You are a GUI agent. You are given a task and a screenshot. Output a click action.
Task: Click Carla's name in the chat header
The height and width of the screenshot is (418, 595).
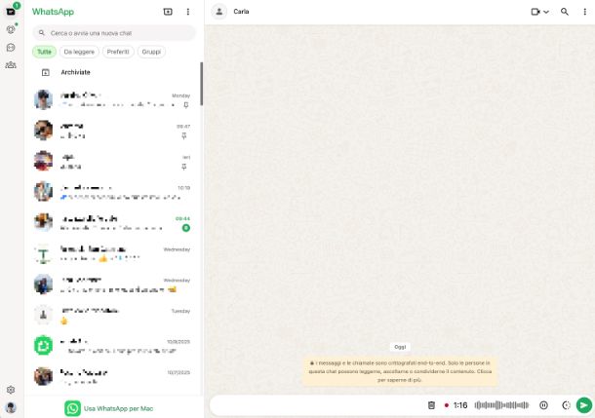(x=241, y=12)
